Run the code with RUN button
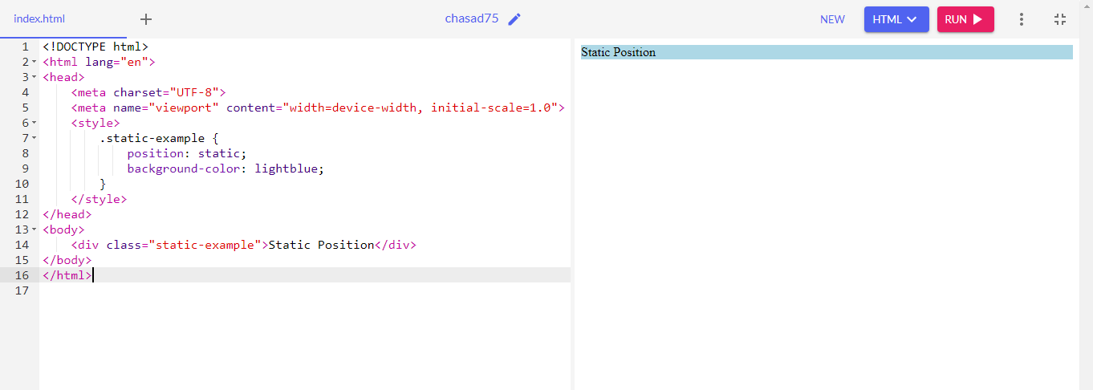 tap(965, 19)
